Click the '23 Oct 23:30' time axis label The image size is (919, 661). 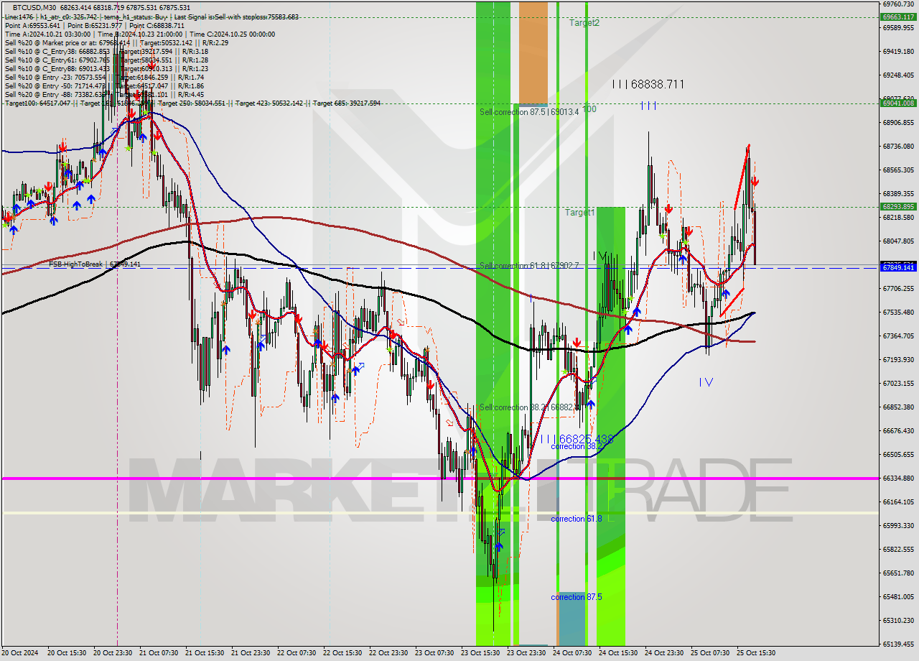click(526, 653)
